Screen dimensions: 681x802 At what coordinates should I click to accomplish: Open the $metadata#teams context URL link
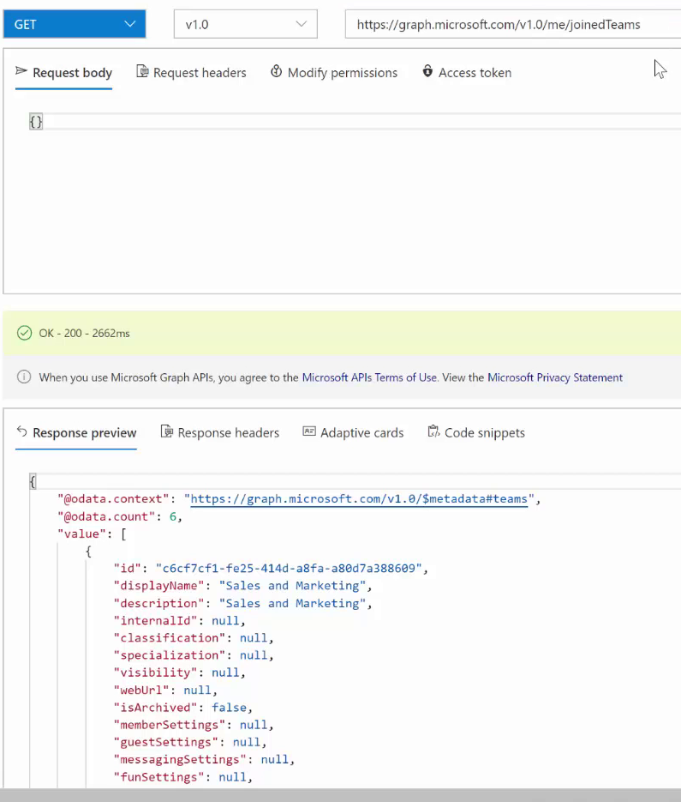pyautogui.click(x=359, y=498)
